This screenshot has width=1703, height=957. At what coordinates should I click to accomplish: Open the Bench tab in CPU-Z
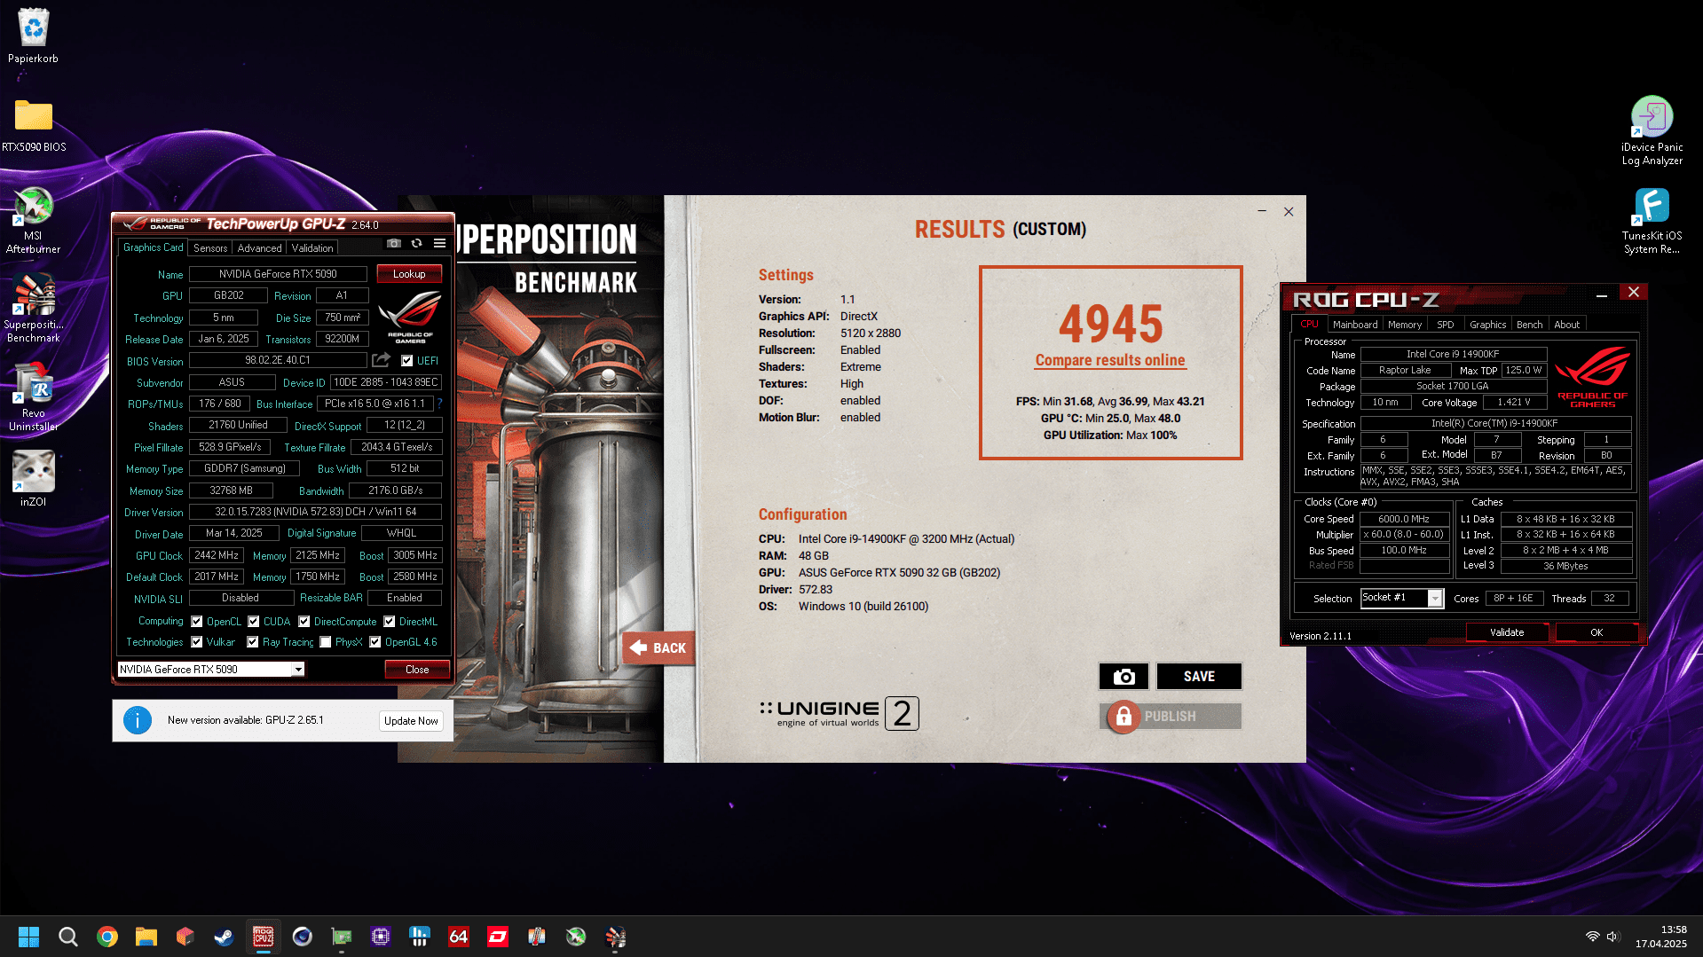click(x=1529, y=325)
